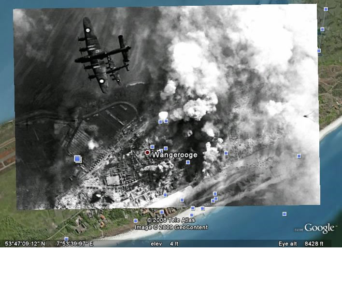Viewport: 342px width, 288px height.
Task: Click the Eye alt 8428 ft readout
Action: click(x=301, y=244)
